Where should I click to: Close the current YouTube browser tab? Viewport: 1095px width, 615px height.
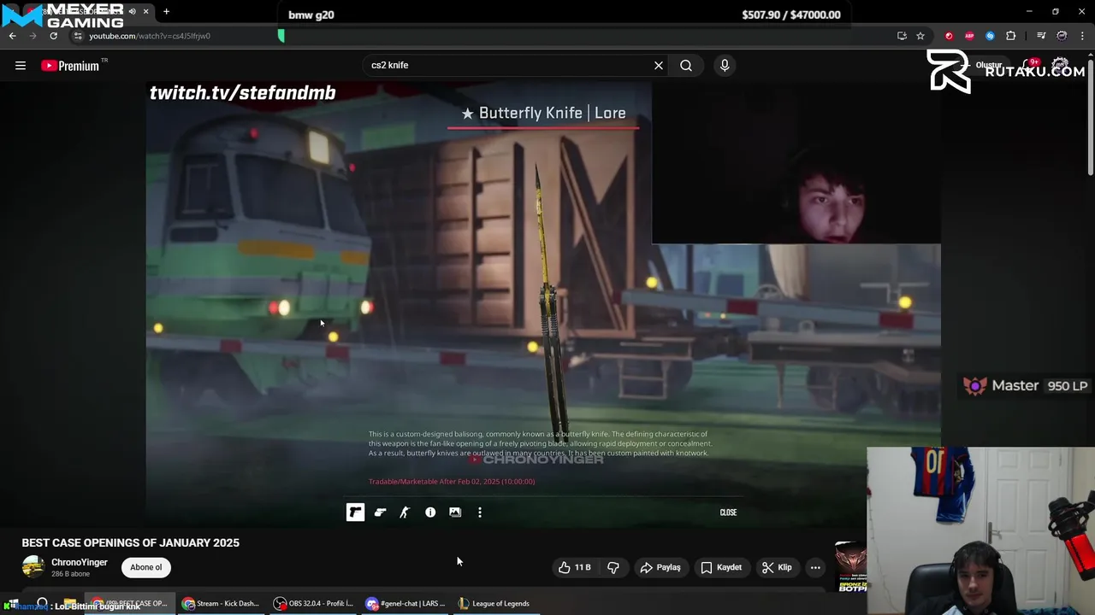coord(145,12)
